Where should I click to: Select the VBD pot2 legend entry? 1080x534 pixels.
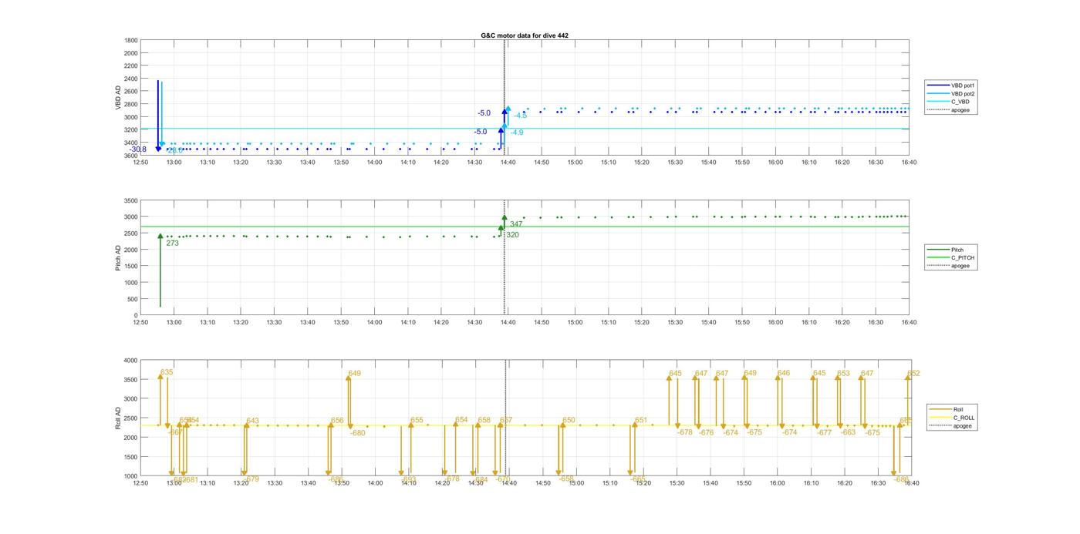[x=953, y=93]
